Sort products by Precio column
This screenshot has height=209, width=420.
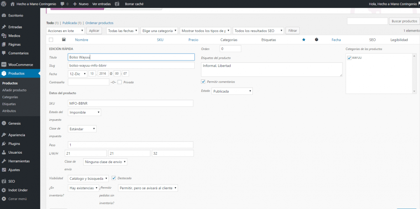(x=194, y=40)
